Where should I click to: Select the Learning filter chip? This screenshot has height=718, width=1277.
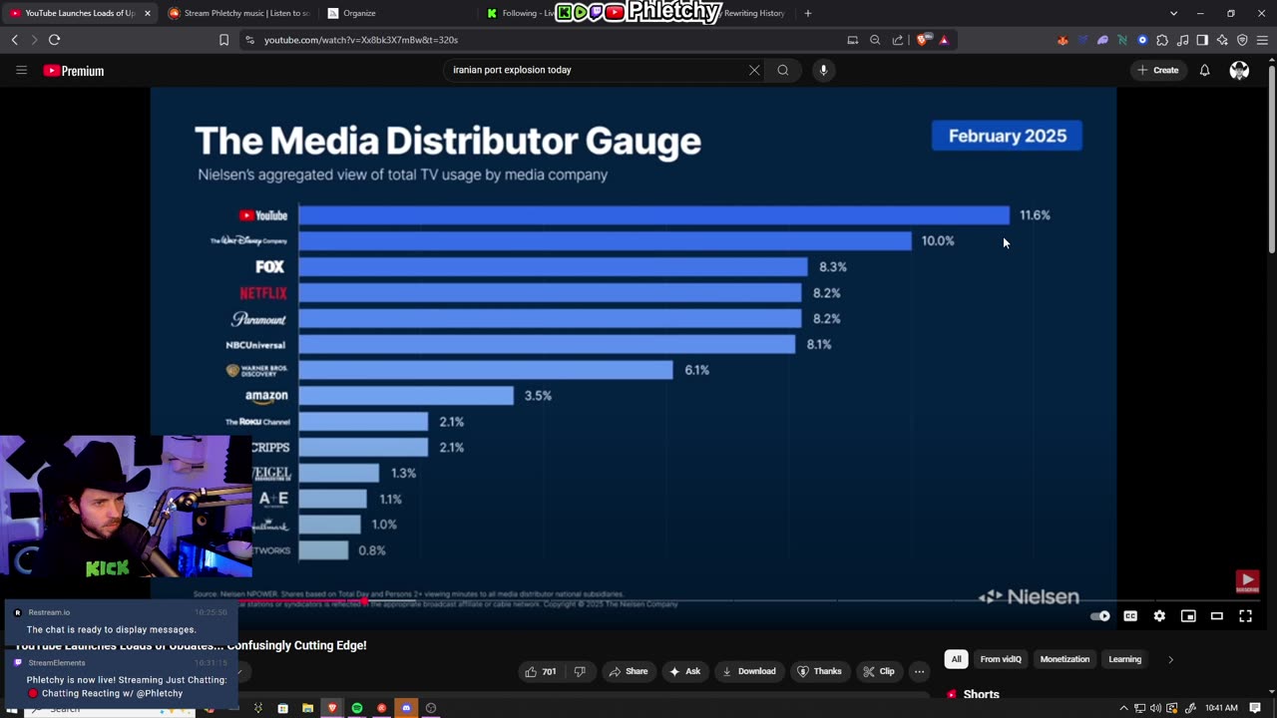[1124, 659]
